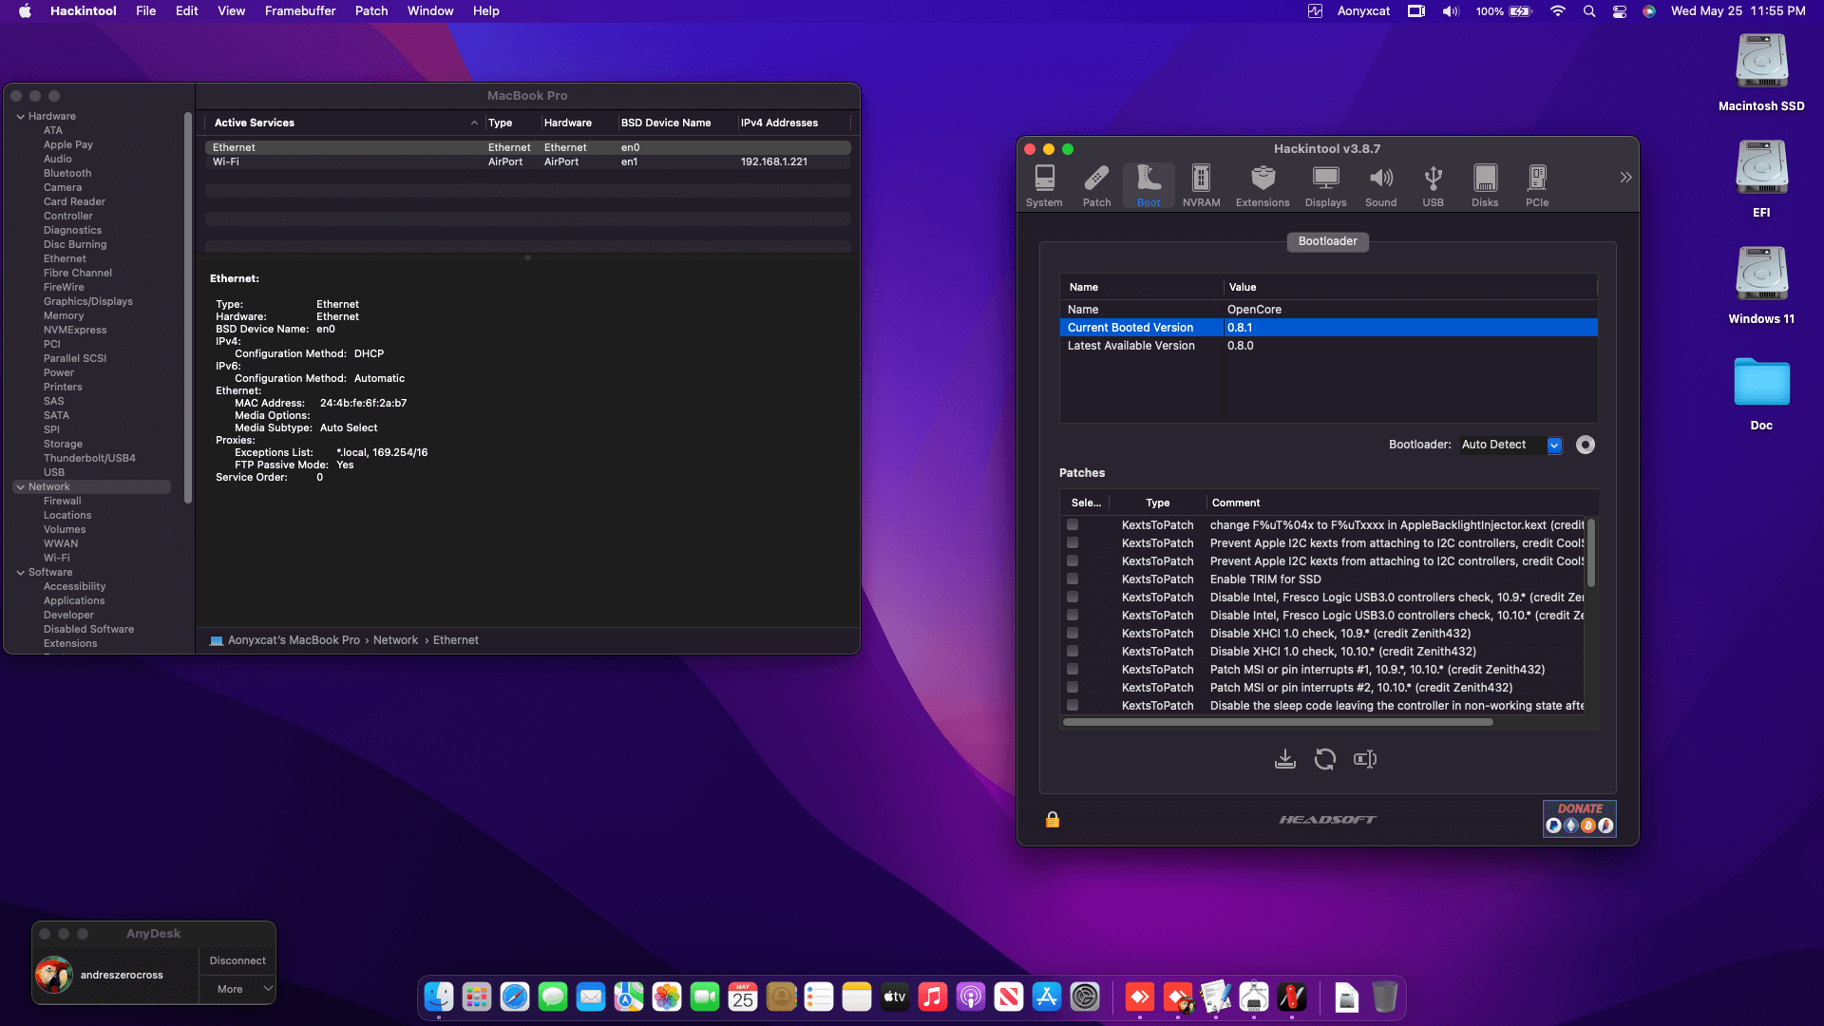Open the Window menu
The height and width of the screenshot is (1026, 1824).
tap(430, 11)
